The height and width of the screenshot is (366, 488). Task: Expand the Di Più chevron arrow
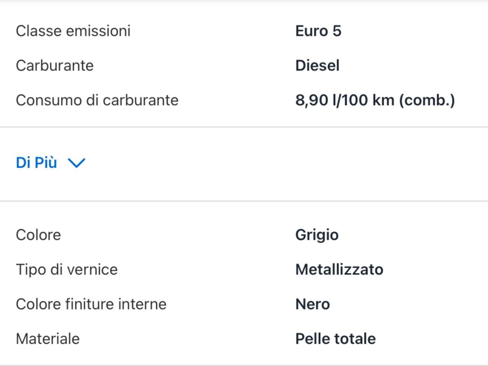pos(77,163)
